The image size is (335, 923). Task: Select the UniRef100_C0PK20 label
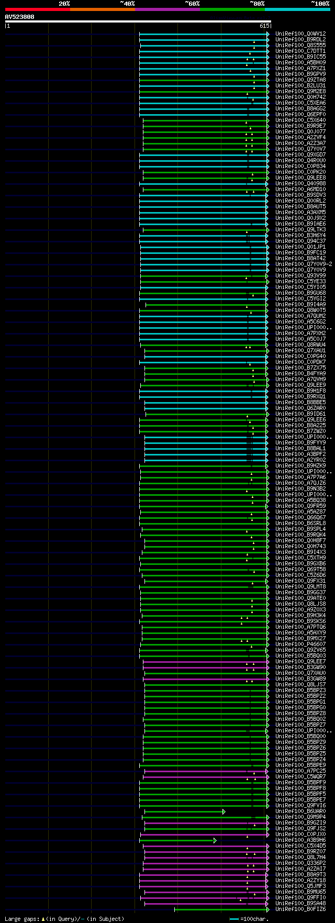300,172
